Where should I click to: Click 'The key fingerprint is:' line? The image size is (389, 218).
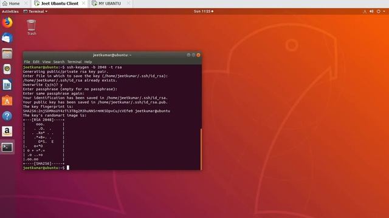(48, 107)
